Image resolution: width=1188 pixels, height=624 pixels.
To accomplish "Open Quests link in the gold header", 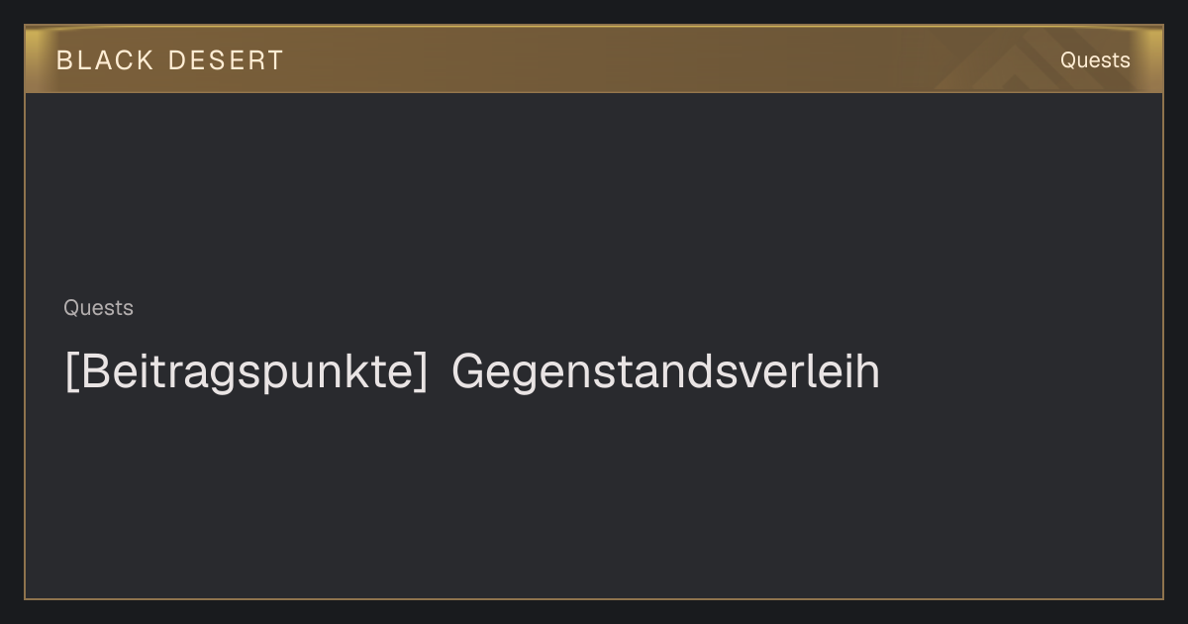I will click(x=1095, y=60).
